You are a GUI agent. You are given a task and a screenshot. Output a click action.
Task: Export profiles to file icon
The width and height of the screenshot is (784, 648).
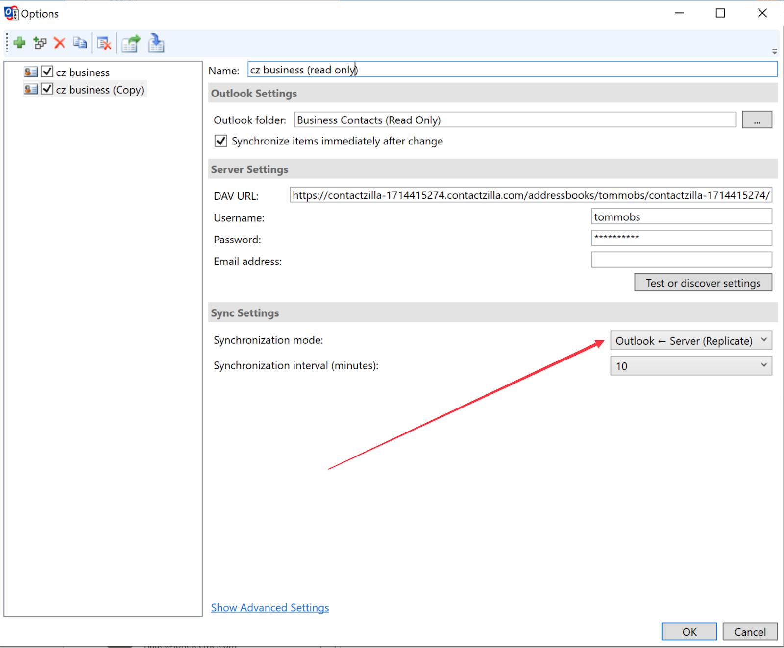pyautogui.click(x=131, y=44)
